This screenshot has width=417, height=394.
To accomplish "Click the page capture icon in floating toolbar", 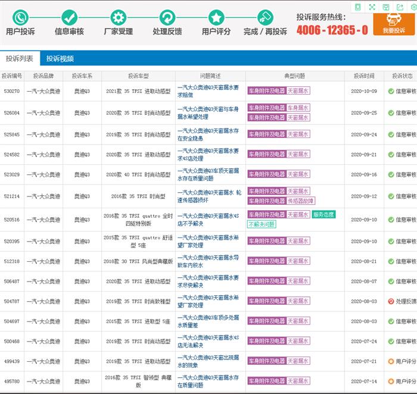I will click(x=358, y=7).
